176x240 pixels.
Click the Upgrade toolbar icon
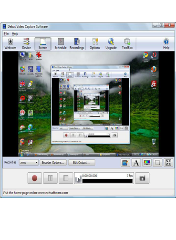pos(111,44)
